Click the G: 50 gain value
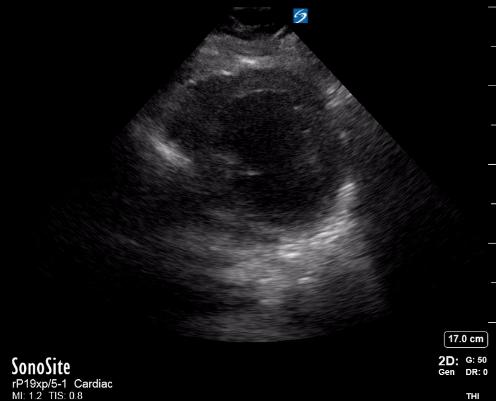496x401 pixels. click(x=476, y=360)
